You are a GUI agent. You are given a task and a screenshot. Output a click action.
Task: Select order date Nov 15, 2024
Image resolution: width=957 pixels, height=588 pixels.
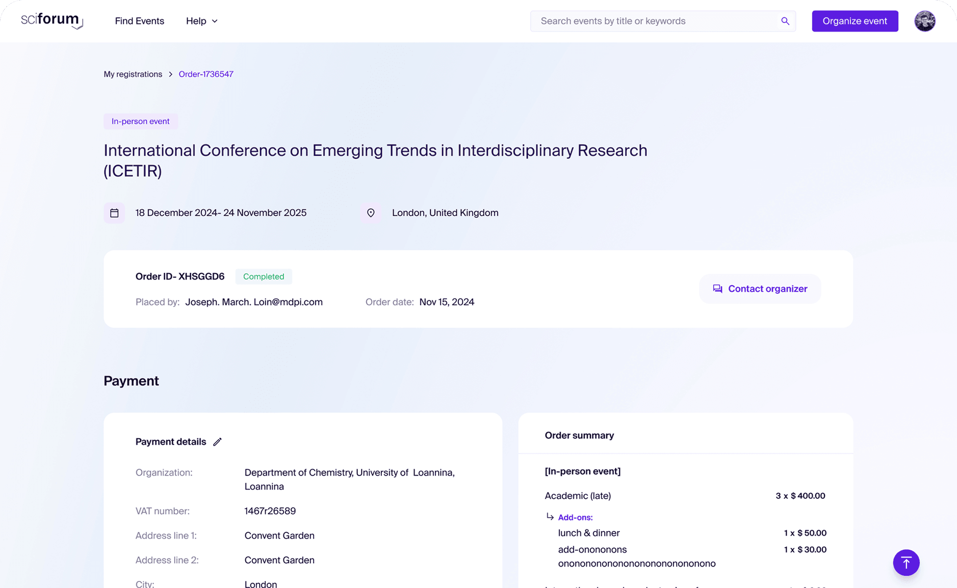coord(447,302)
